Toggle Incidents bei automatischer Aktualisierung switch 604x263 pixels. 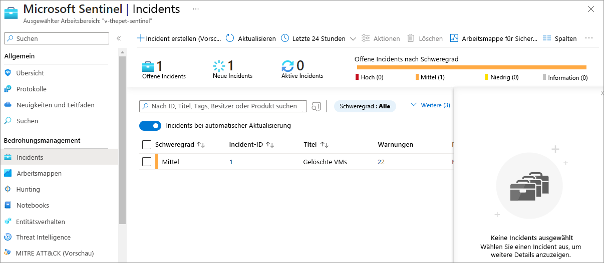(x=150, y=126)
